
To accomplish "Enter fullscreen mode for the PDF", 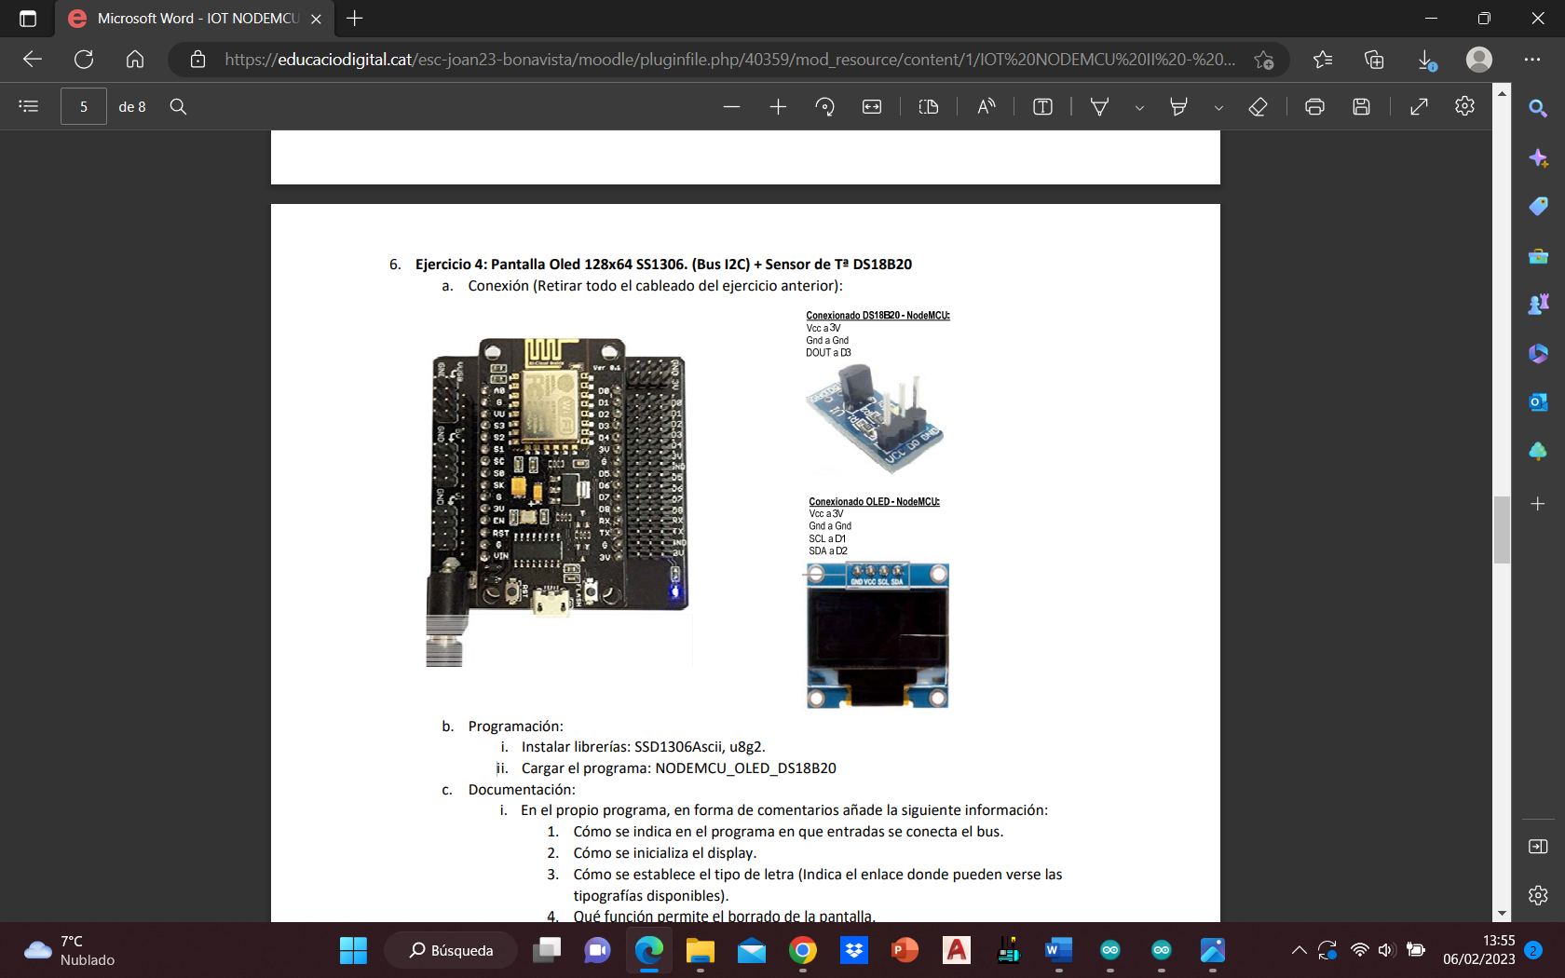I will 1418,106.
